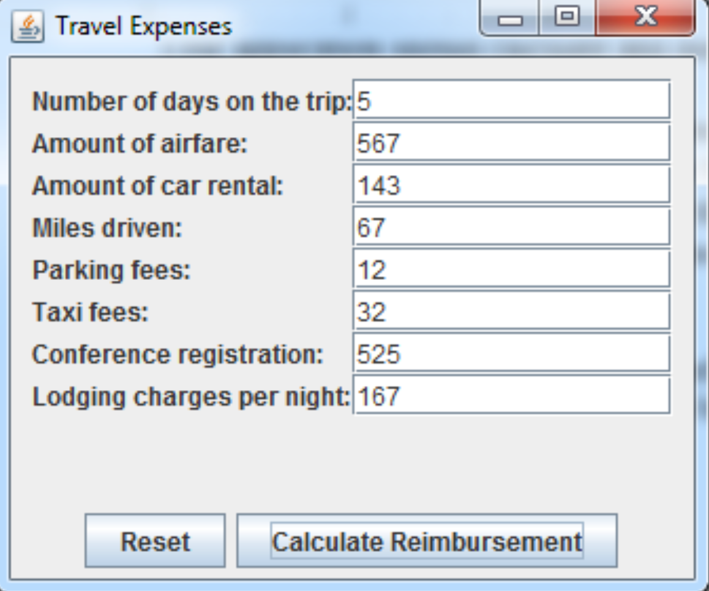Image resolution: width=709 pixels, height=591 pixels.
Task: Click the 'Conference registration:' label
Action: pos(178,354)
